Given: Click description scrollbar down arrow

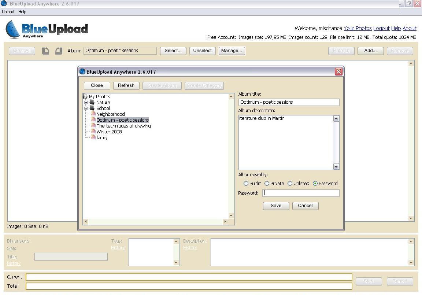Looking at the screenshot, I should (336, 167).
